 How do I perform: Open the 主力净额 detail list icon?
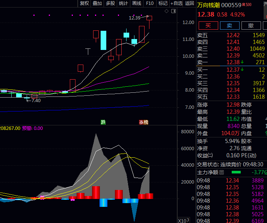(222, 173)
